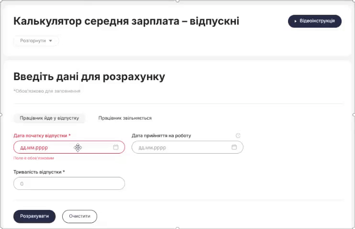Focus the Дата початку відпустки date field
This screenshot has height=229, width=355.
pos(69,147)
